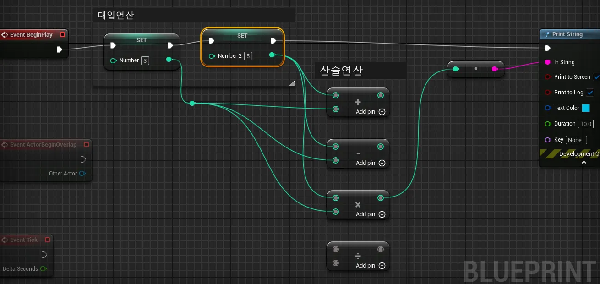
Task: Click Print String execution input pin
Action: click(x=548, y=48)
